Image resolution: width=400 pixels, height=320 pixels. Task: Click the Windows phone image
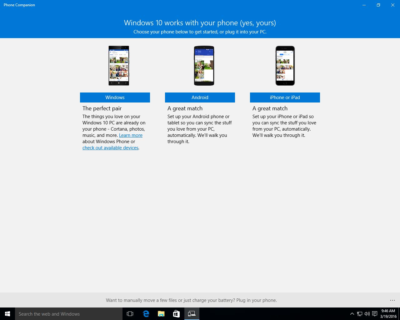point(119,66)
